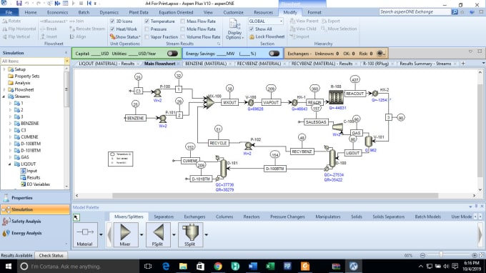Viewport: 486px width, 273px height.
Task: Collapse the LIQOUT stream node
Action: coord(10,164)
